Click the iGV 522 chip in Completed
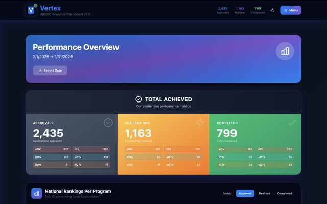 click(x=275, y=149)
